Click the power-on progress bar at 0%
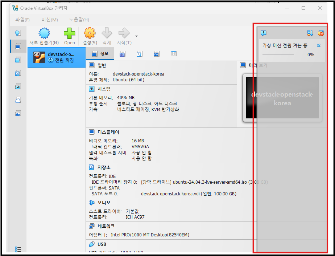335x256 pixels. [278, 54]
